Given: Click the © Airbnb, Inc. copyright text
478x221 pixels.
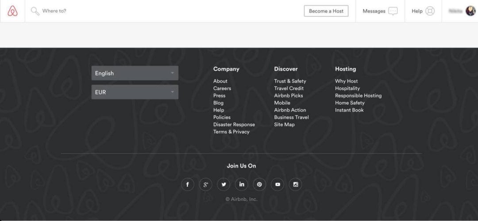Looking at the screenshot, I should click(242, 199).
